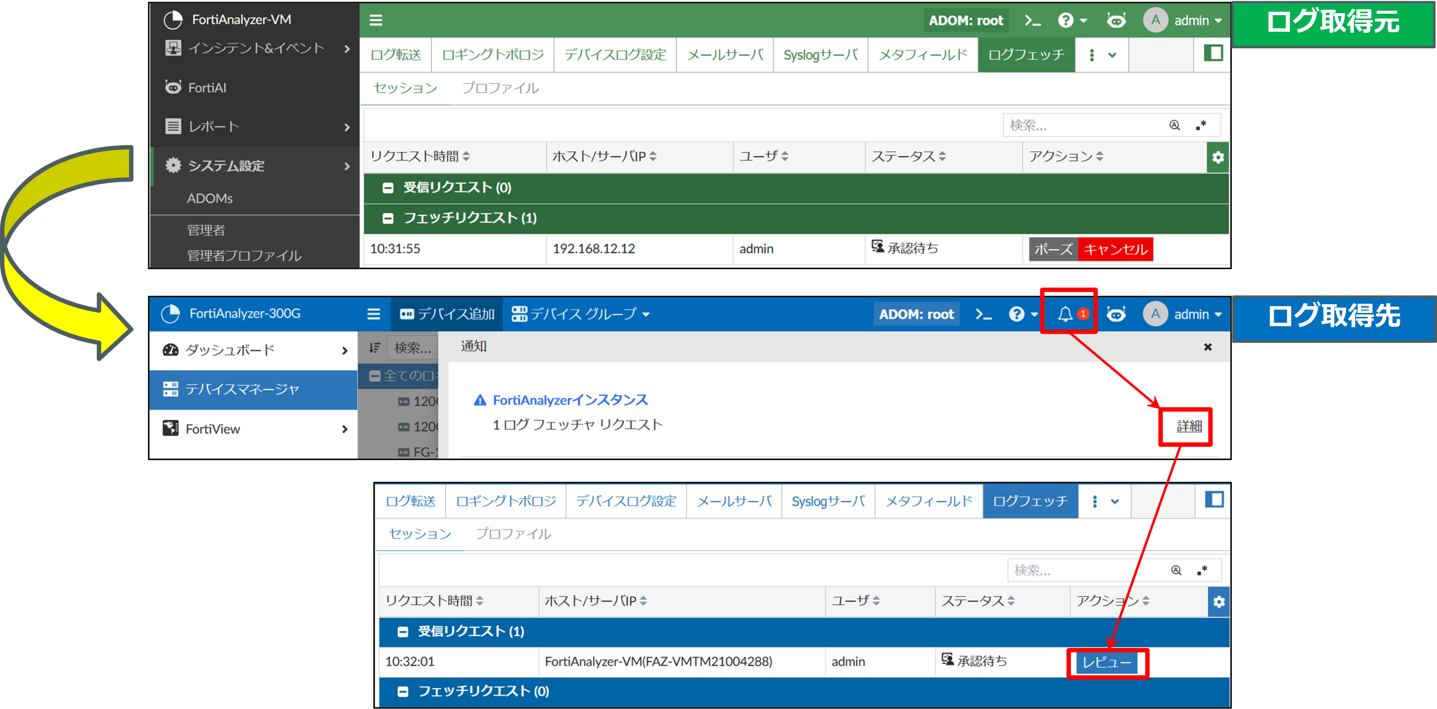
Task: Switch to プロファイル tab in top panel
Action: pyautogui.click(x=501, y=88)
